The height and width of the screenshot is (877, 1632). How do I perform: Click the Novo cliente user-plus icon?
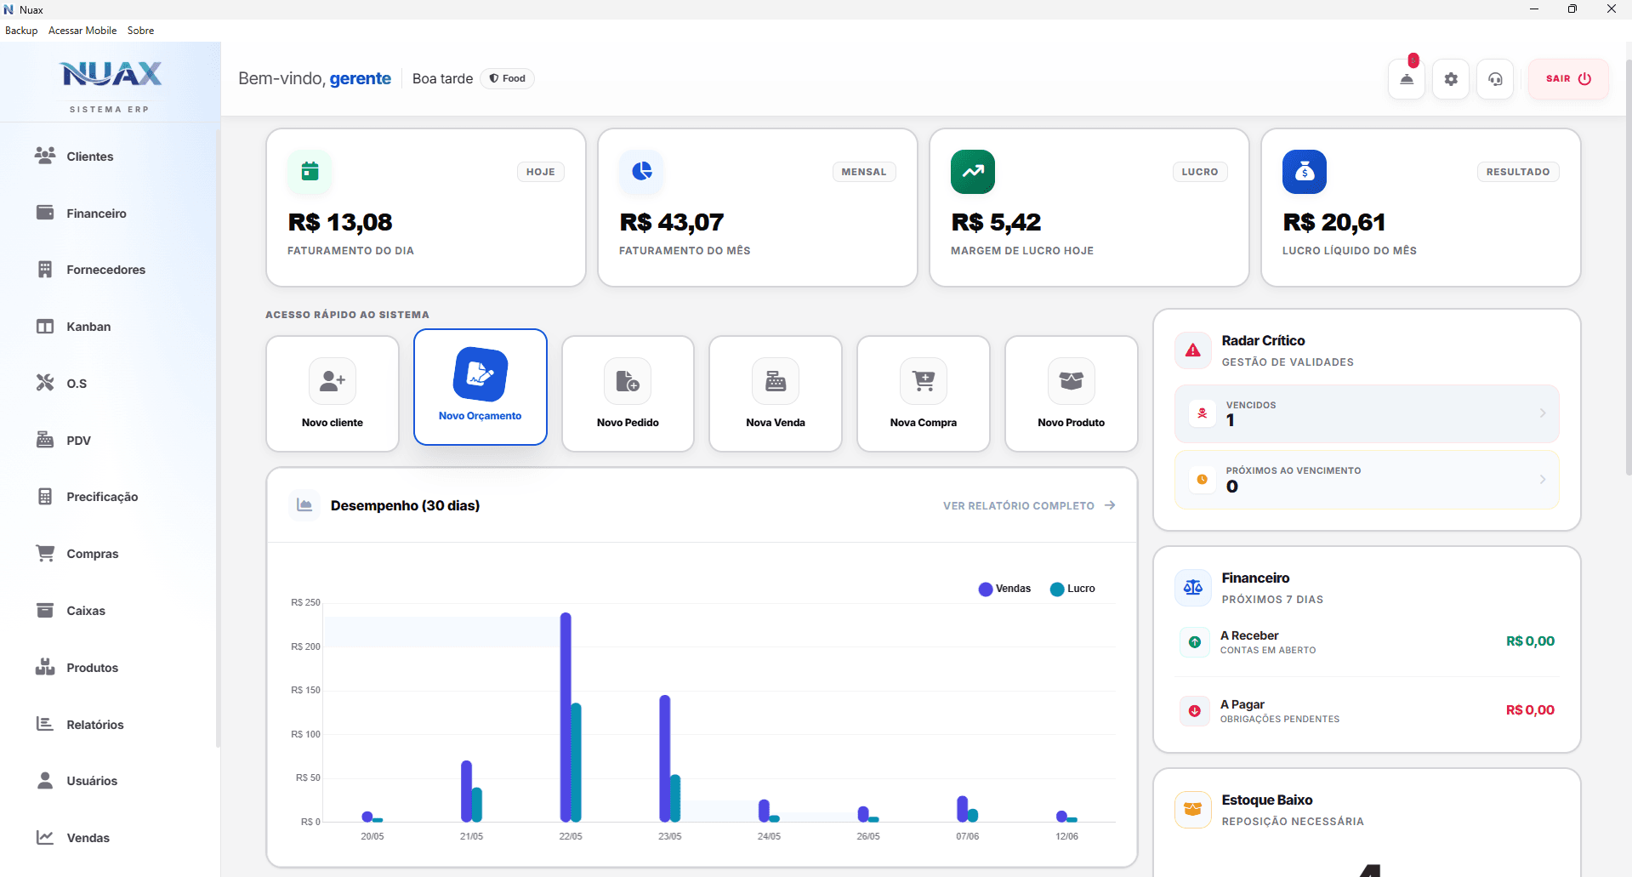pyautogui.click(x=333, y=381)
